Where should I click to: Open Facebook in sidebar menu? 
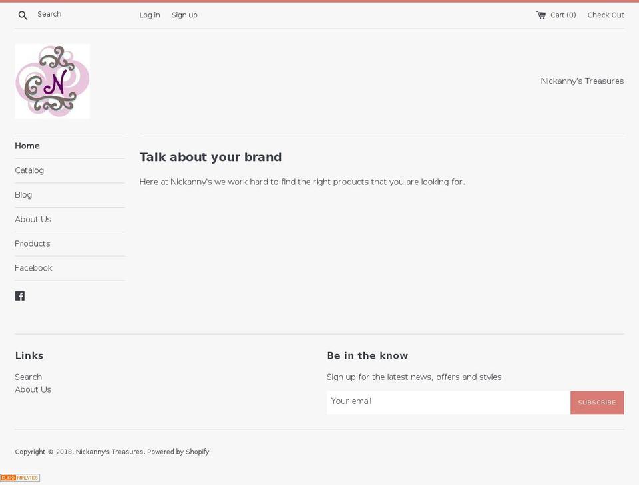pyautogui.click(x=33, y=268)
